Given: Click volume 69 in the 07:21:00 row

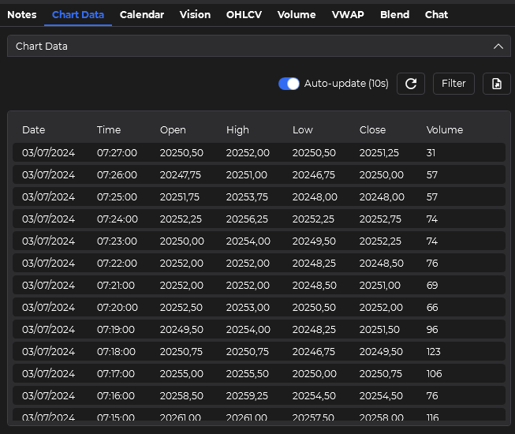Looking at the screenshot, I should [432, 285].
